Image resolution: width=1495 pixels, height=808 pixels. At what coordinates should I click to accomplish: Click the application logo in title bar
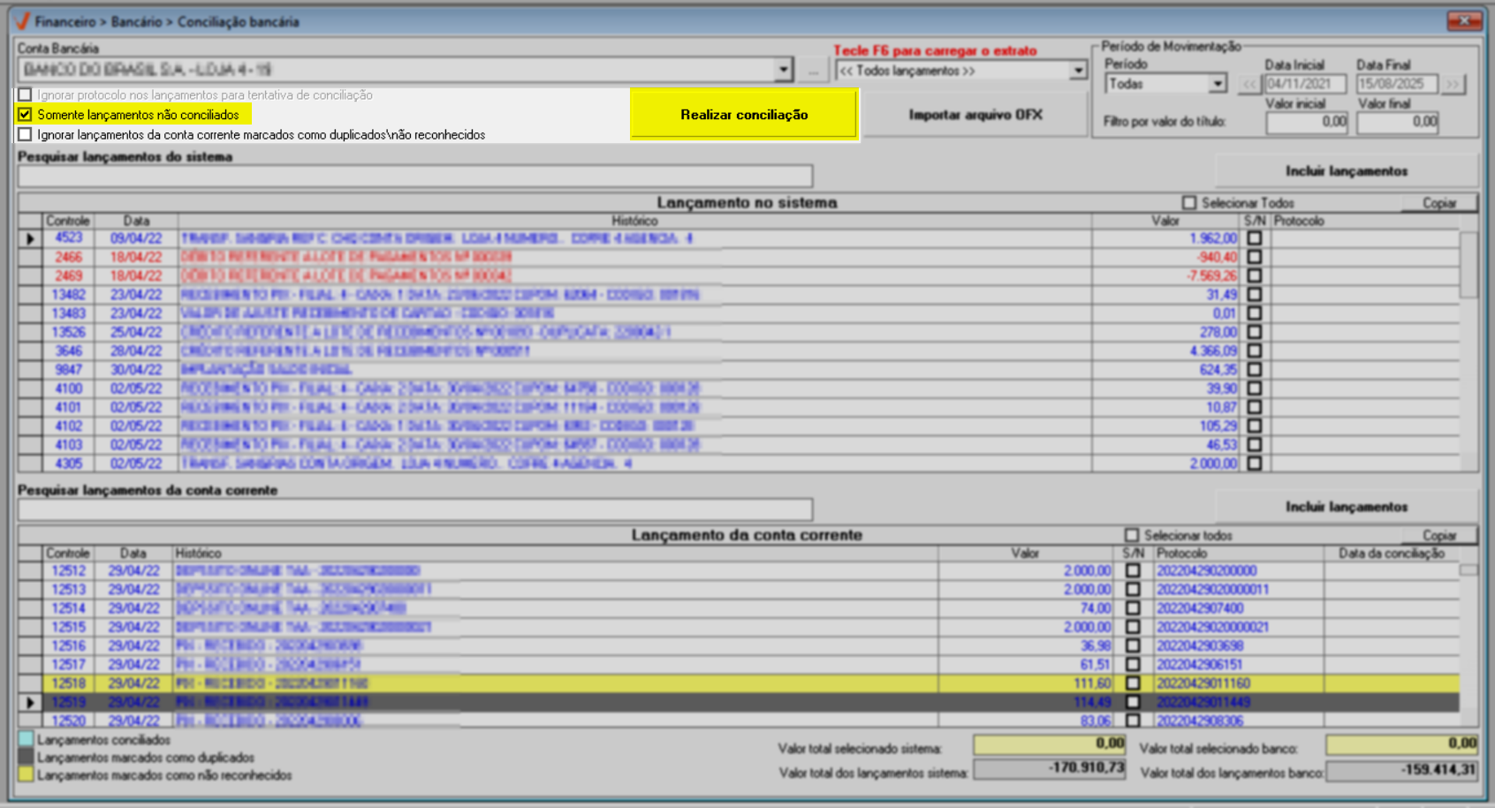click(x=22, y=21)
